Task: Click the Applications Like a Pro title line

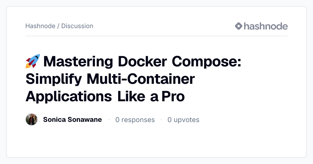Action: 105,97
